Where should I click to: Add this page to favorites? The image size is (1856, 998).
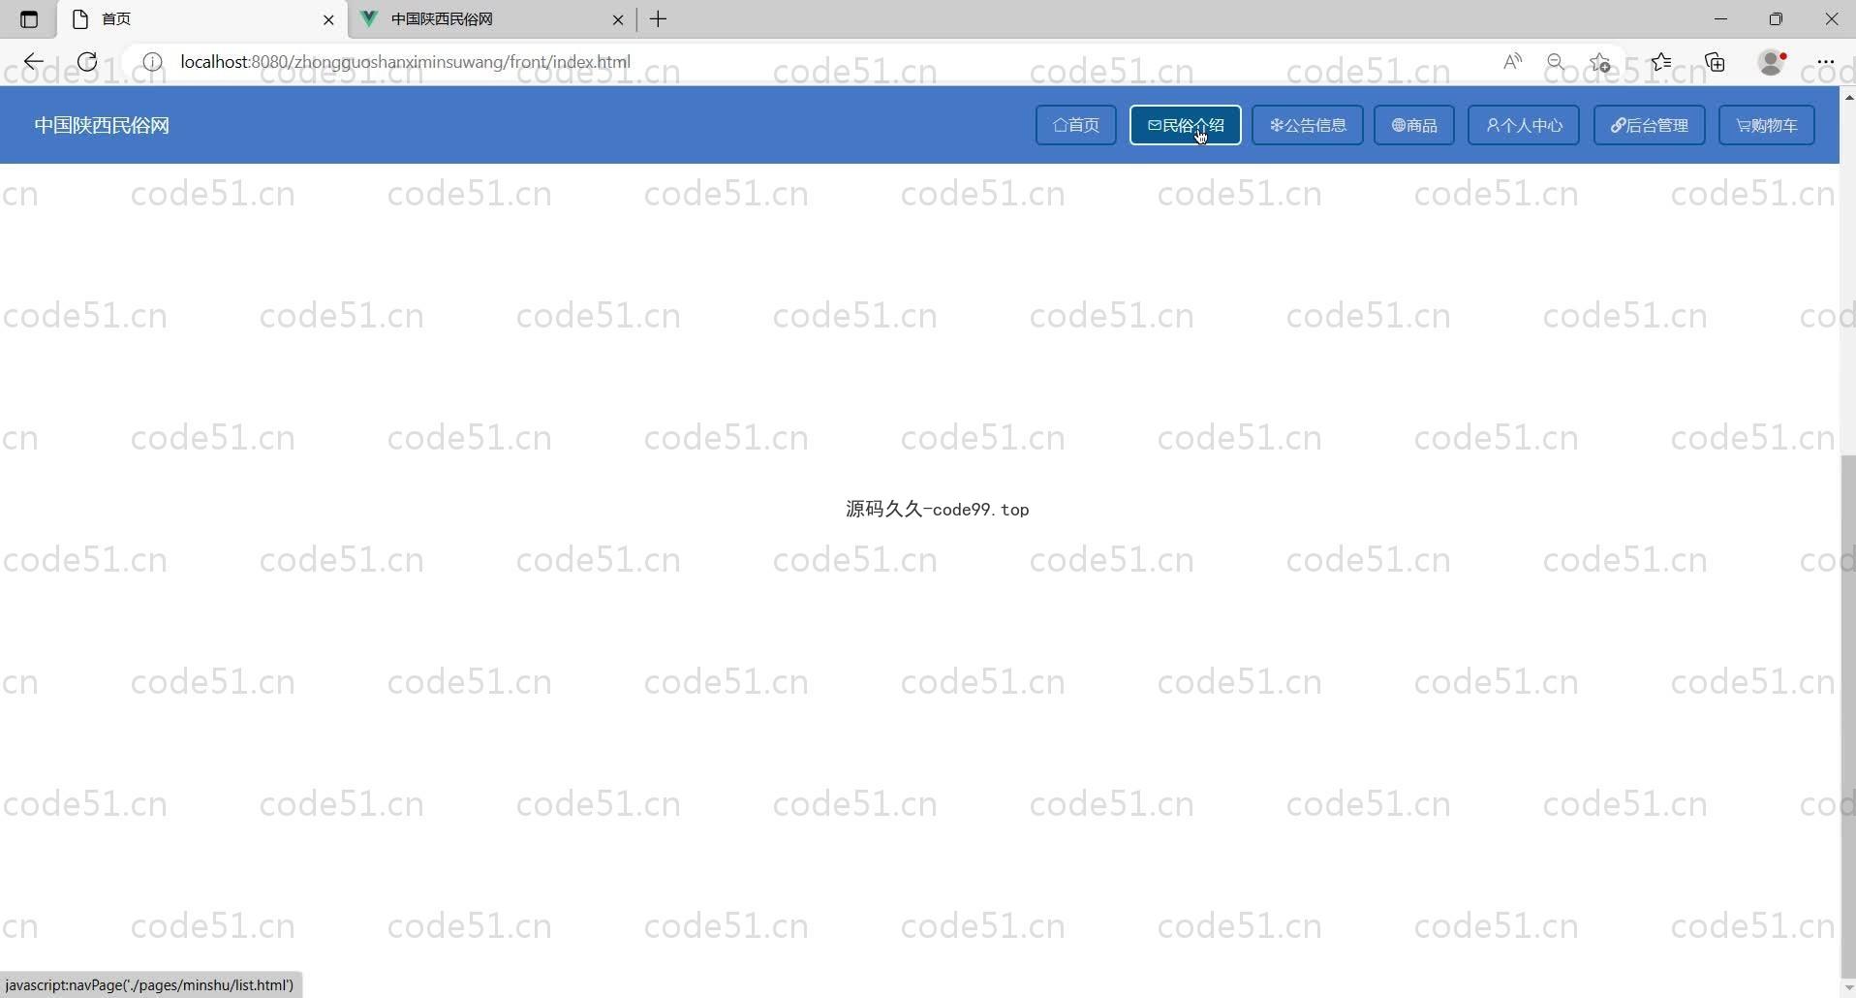tap(1600, 62)
